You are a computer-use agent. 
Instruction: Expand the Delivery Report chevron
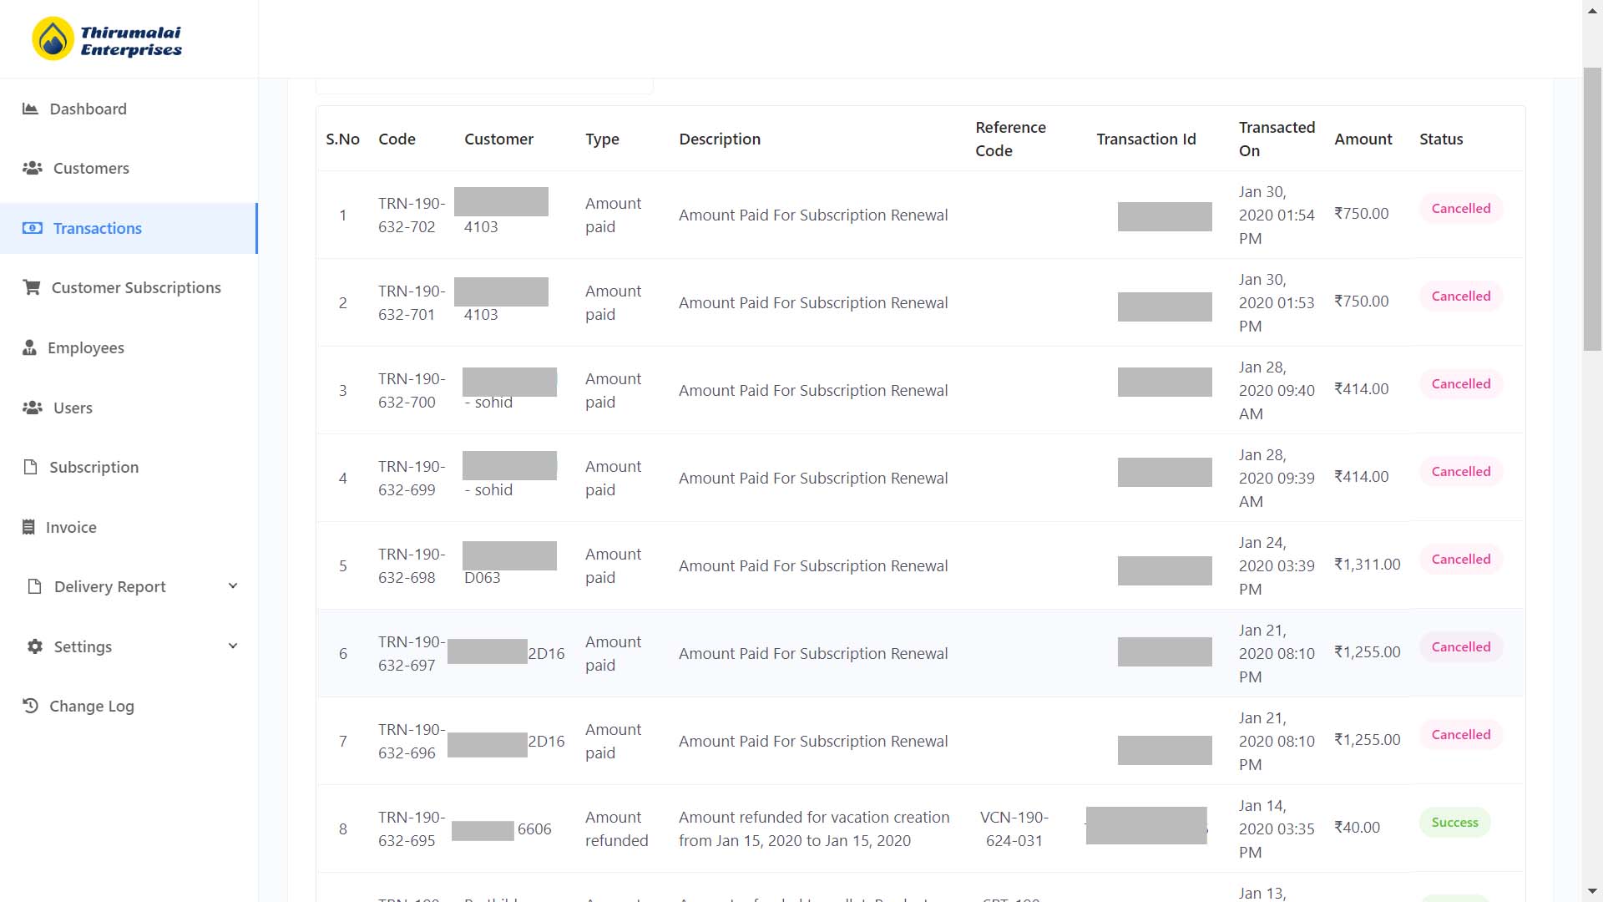233,586
